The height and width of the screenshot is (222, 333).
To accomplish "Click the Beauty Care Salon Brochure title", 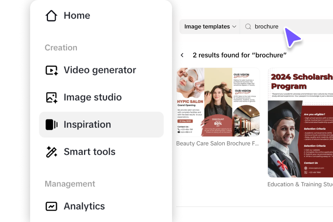I will (218, 144).
